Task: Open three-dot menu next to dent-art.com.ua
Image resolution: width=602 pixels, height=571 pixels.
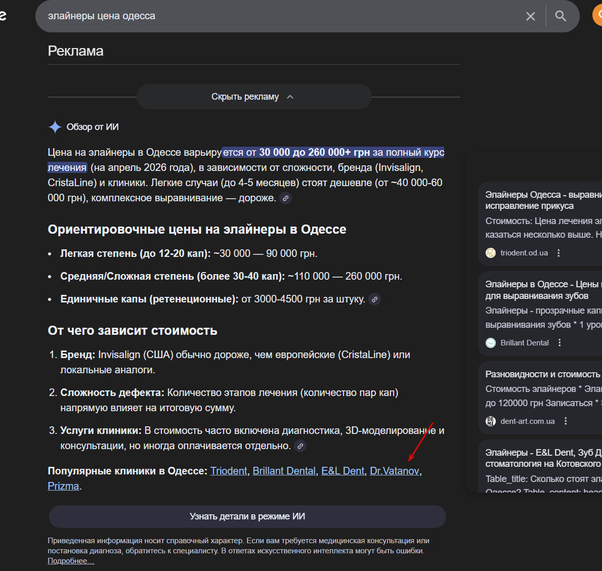Action: point(566,421)
